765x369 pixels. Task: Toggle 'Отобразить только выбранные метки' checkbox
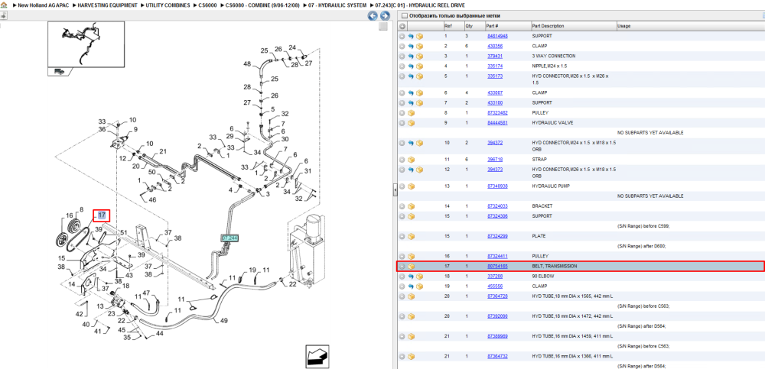(404, 15)
